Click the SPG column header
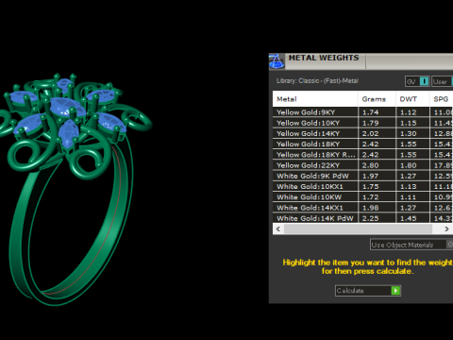453x340 pixels. pyautogui.click(x=442, y=99)
